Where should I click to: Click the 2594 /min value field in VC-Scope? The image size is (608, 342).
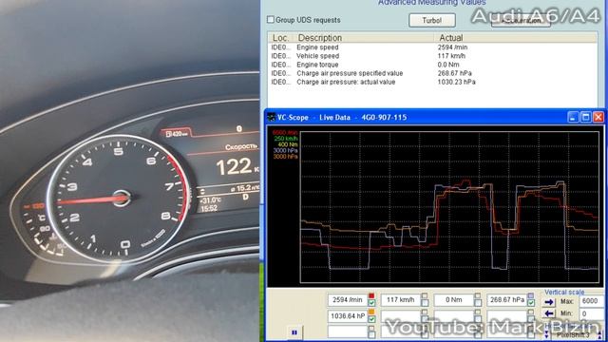pos(348,300)
